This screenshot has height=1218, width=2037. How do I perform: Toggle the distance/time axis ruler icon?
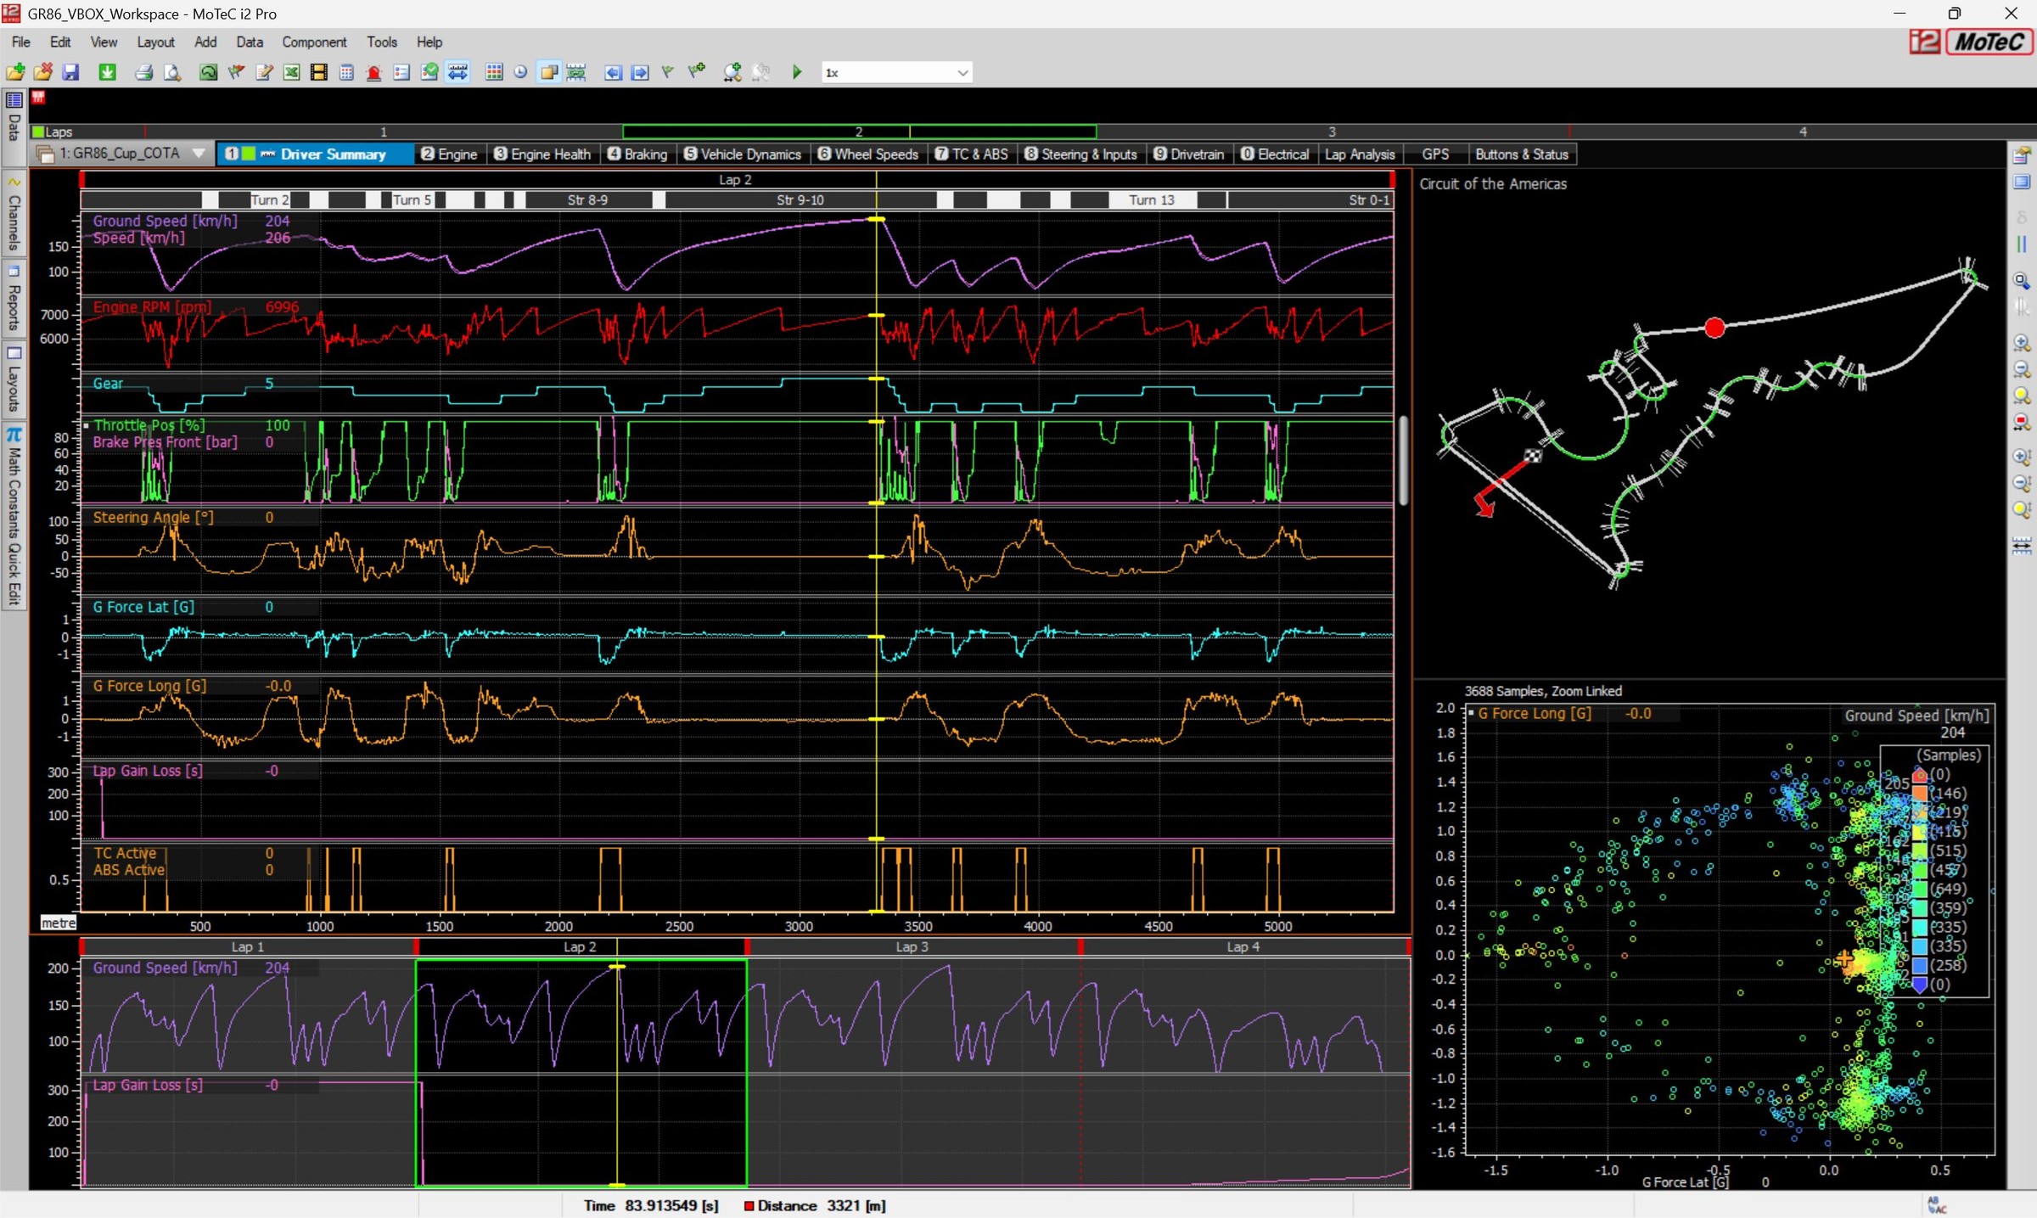pyautogui.click(x=457, y=73)
